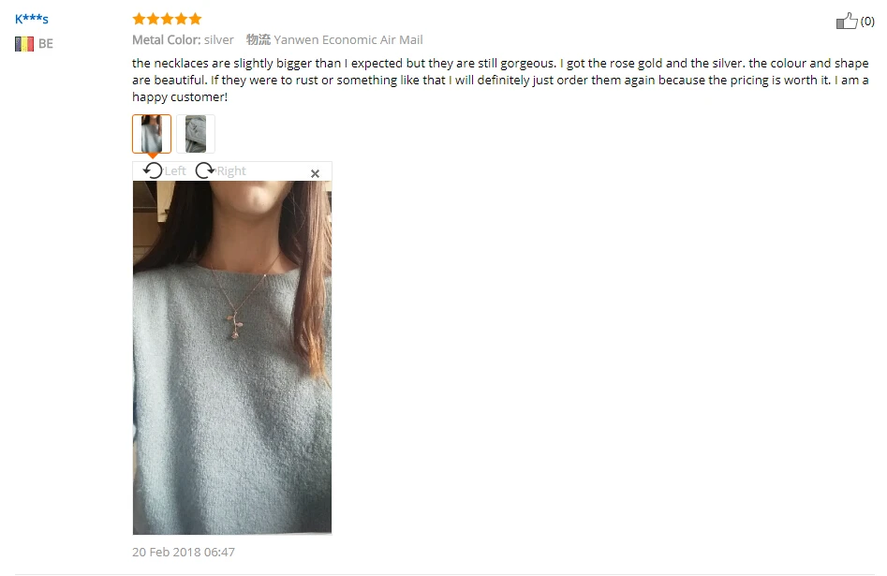Click the thumbs-up helpful icon
The height and width of the screenshot is (576, 887).
tap(847, 21)
